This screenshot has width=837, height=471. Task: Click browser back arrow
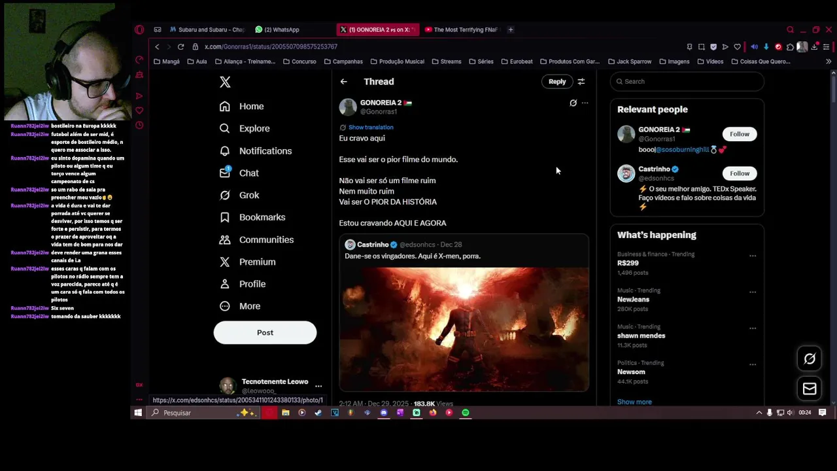coord(157,46)
